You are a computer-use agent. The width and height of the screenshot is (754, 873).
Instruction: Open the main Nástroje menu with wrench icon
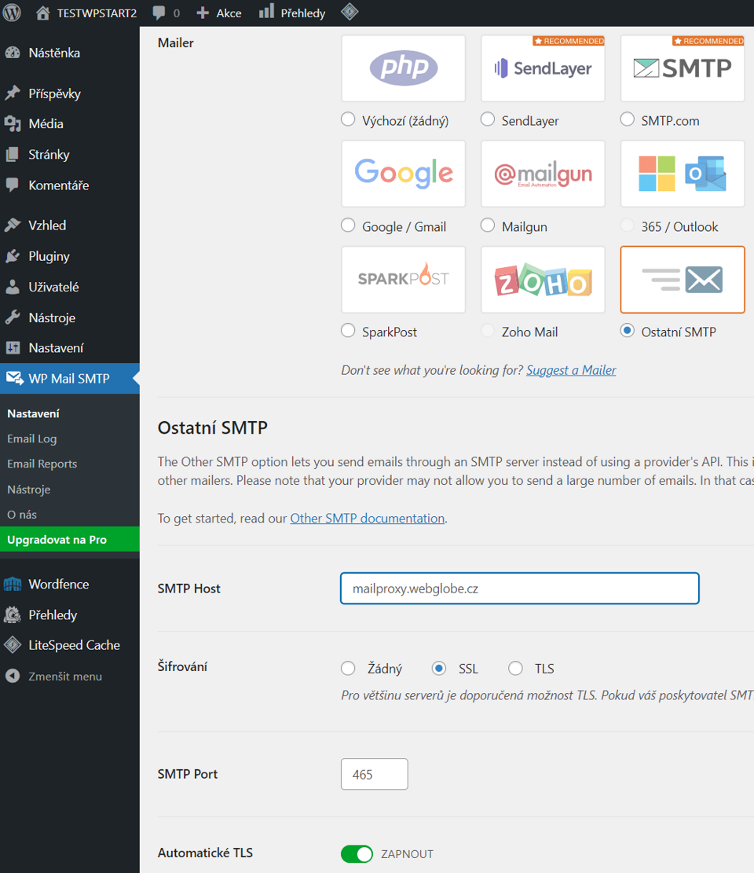coord(70,317)
